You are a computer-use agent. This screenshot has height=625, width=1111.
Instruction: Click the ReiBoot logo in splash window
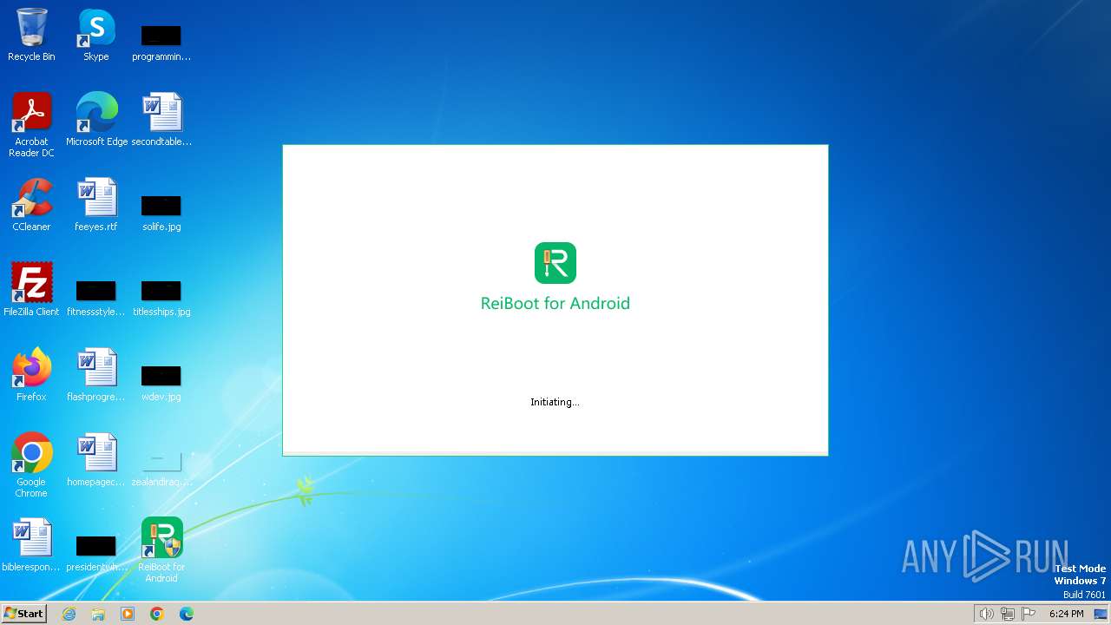(555, 263)
